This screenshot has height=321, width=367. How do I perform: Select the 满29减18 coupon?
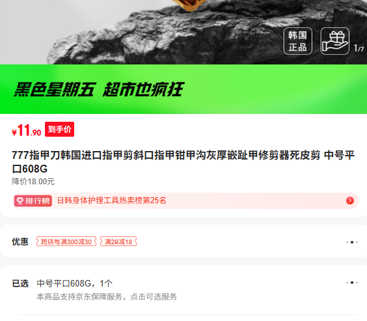click(x=118, y=242)
